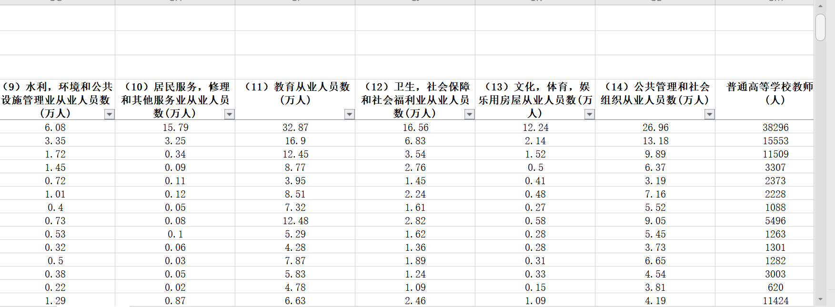Select cell with value 1.72
Image resolution: width=835 pixels, height=307 pixels.
[57, 154]
